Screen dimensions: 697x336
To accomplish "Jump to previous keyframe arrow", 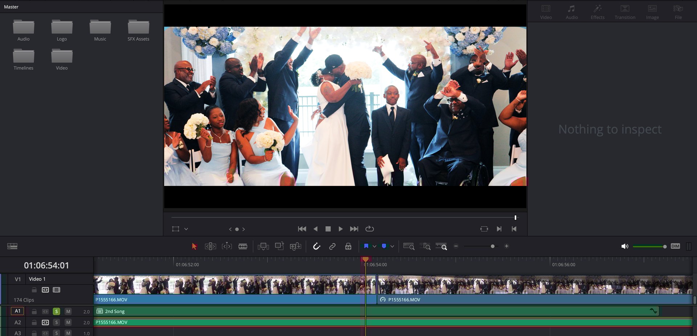I will [x=230, y=229].
